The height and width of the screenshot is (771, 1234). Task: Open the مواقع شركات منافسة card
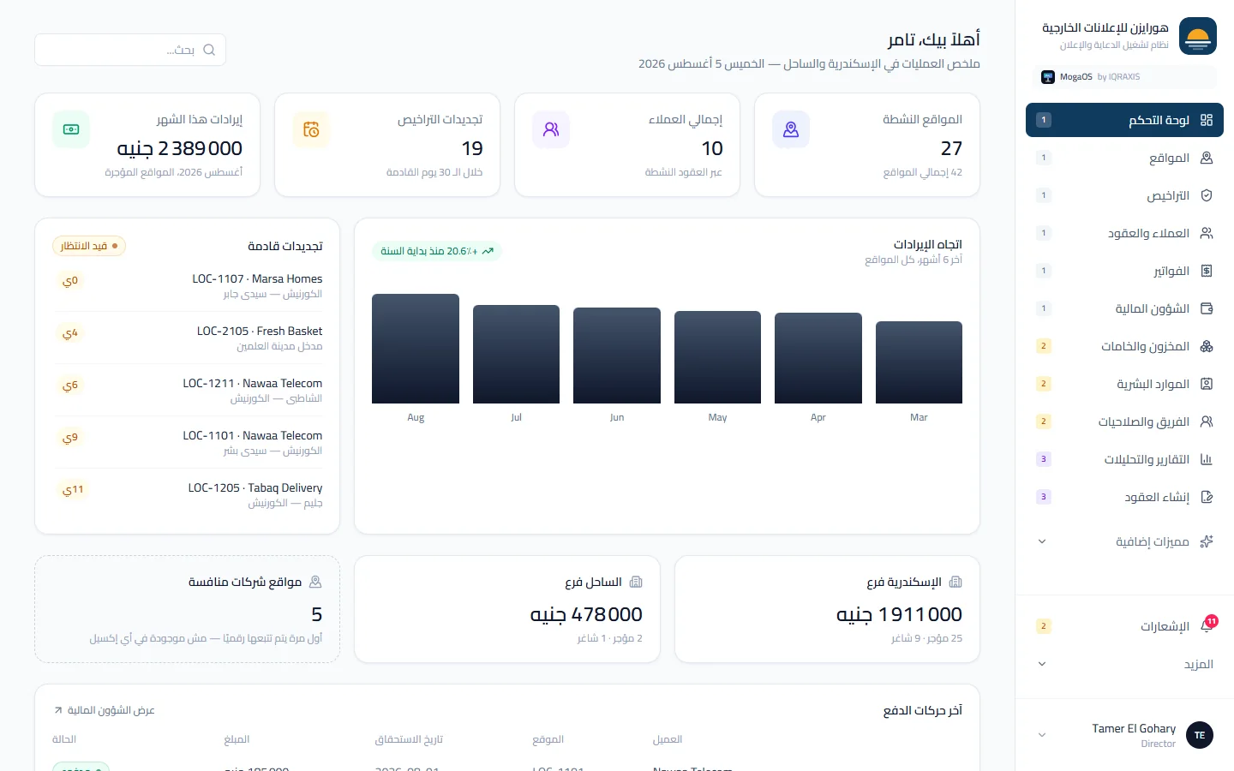188,609
